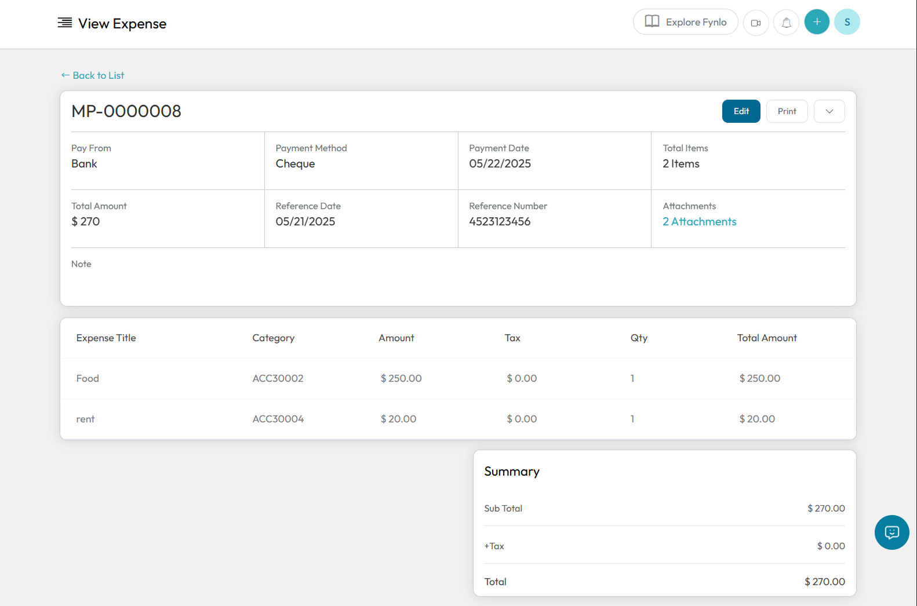
Task: Click the Explore Fynlo button
Action: click(x=686, y=22)
